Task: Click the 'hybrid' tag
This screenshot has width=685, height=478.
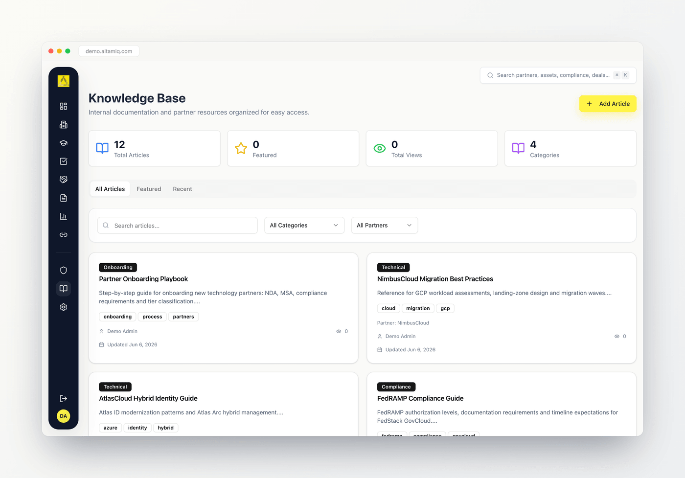Action: point(166,428)
